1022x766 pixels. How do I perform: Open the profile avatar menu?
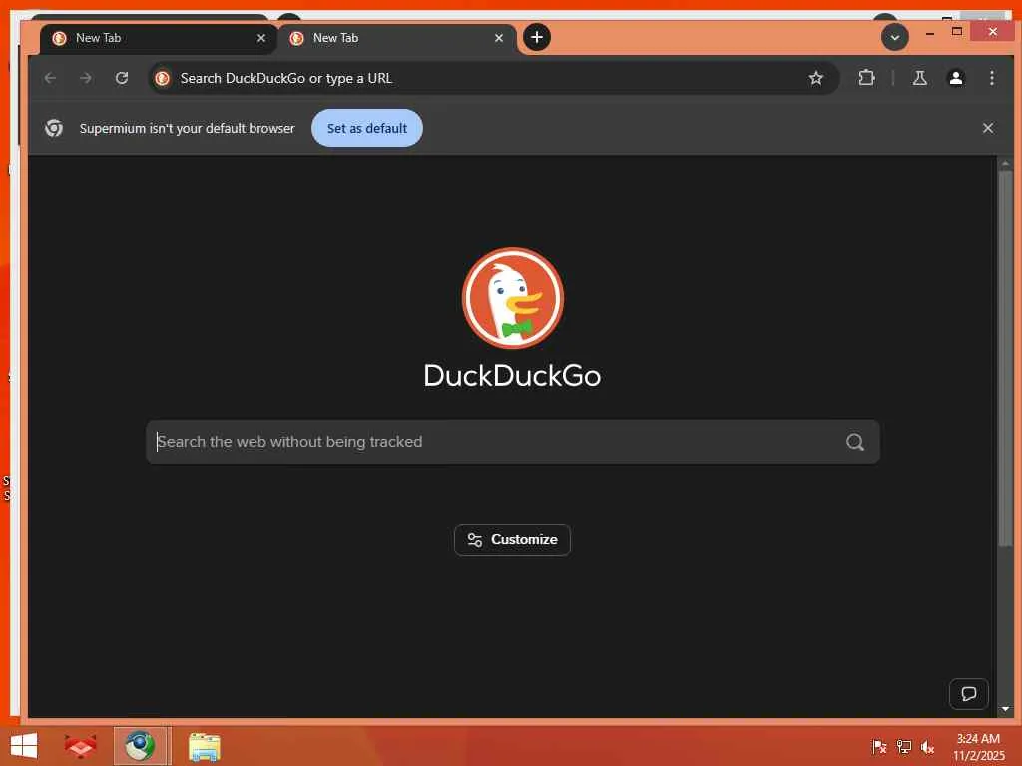955,78
